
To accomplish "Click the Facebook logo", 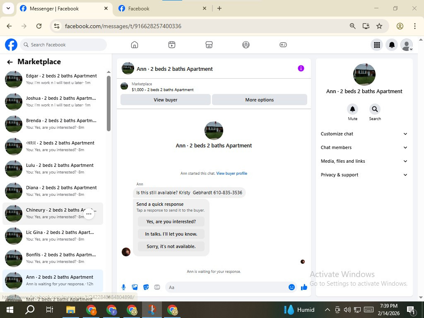I will [11, 45].
